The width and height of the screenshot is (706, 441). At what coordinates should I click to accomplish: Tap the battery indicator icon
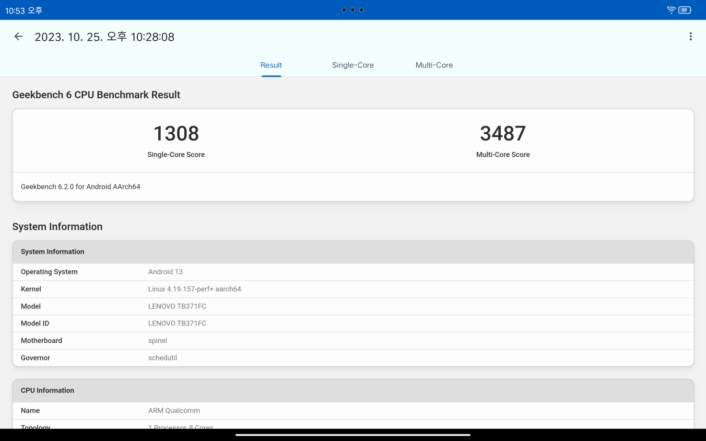[x=684, y=10]
